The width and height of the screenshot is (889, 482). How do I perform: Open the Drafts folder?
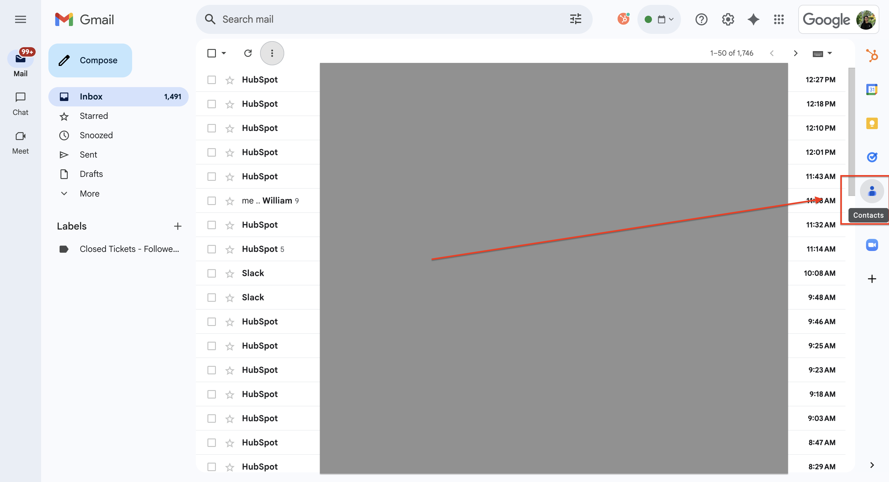point(118,174)
